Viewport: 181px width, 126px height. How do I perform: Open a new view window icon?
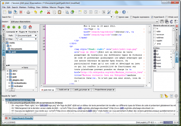pos(80,12)
